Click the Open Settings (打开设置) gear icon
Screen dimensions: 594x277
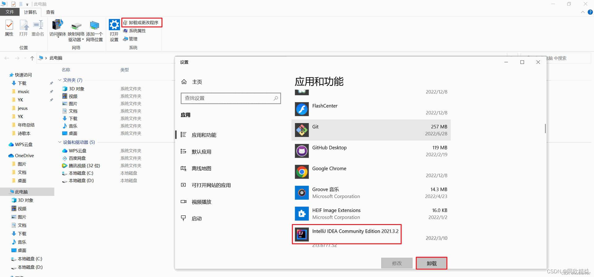[x=114, y=30]
